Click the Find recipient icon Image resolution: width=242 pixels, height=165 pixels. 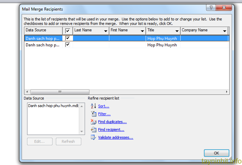point(93,130)
